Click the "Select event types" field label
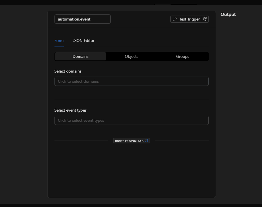The height and width of the screenshot is (207, 262). point(70,110)
